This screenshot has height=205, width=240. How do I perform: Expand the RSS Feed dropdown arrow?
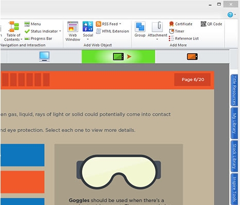[x=120, y=24]
